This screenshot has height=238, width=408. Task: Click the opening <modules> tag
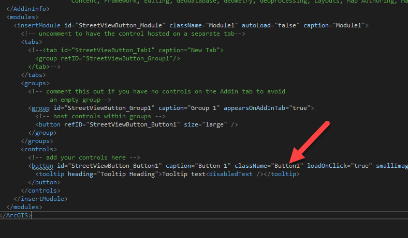click(22, 17)
